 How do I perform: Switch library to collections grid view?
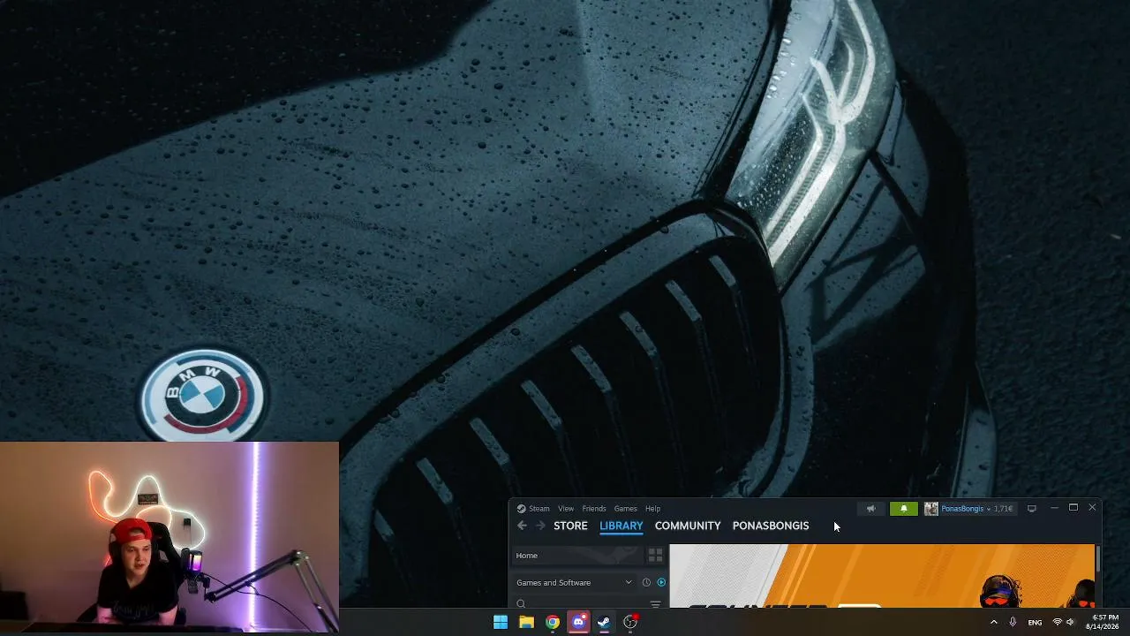(655, 556)
